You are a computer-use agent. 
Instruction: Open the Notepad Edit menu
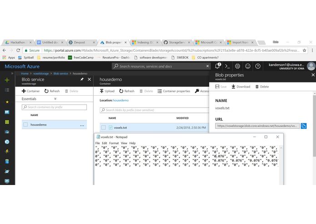pos(105,143)
